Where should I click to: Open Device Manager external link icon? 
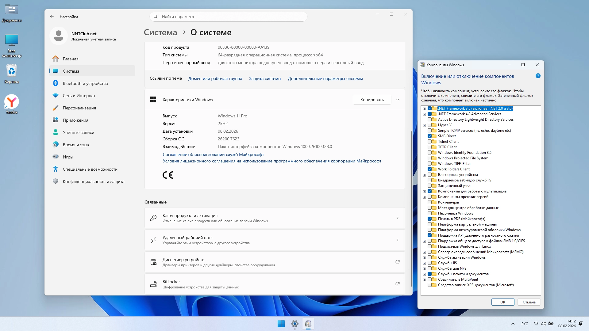point(397,262)
